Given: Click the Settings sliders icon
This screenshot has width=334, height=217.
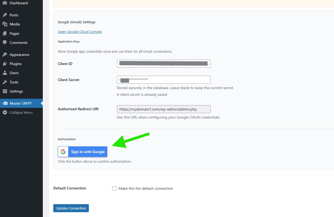Looking at the screenshot, I should pos(5,91).
